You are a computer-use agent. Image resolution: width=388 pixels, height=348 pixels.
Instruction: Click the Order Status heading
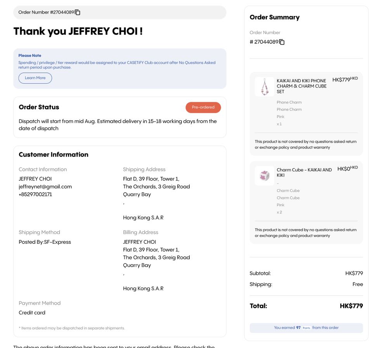39,107
